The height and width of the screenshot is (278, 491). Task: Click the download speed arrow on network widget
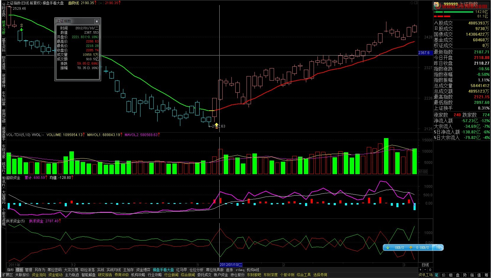click(x=388, y=248)
